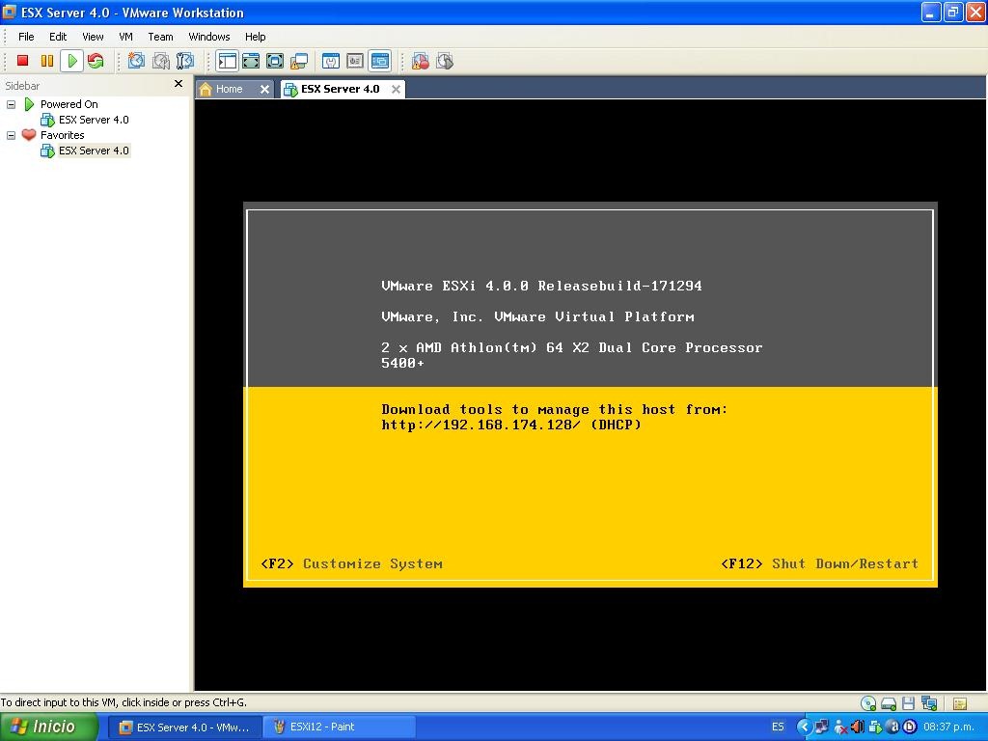988x741 pixels.
Task: Click the Favorites heart folder label
Action: click(x=62, y=135)
